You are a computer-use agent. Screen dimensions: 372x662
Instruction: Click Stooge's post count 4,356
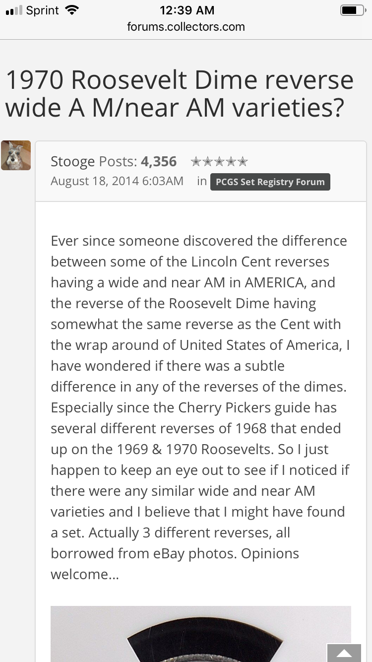(x=159, y=161)
